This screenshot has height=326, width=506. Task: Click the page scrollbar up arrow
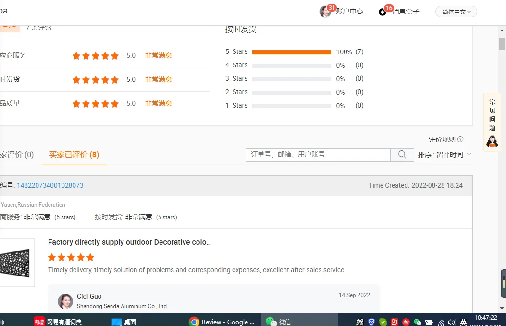502,30
